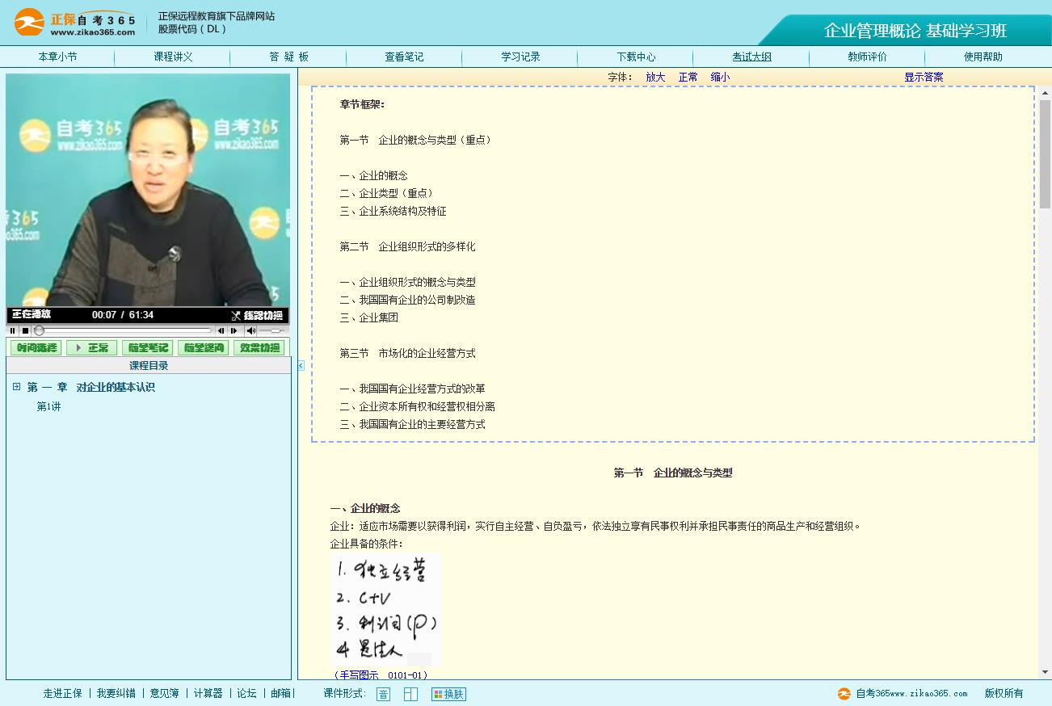Open the 课程讲义 tab
This screenshot has height=706, width=1052.
coord(173,57)
